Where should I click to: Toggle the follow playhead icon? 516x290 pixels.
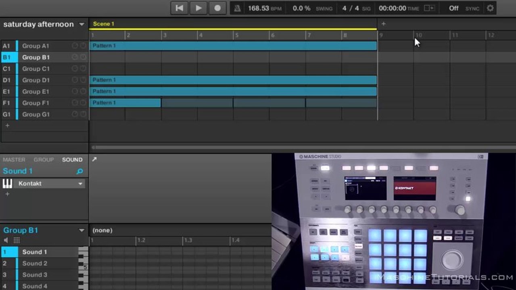(429, 8)
